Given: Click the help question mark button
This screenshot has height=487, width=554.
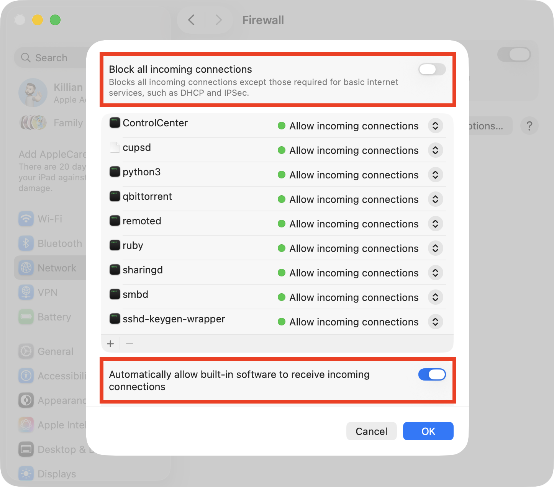Looking at the screenshot, I should tap(529, 126).
